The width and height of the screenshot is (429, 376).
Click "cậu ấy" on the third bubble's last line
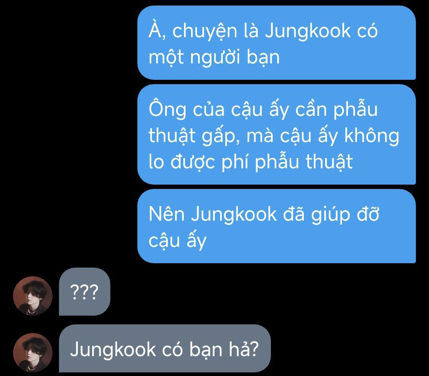point(178,241)
